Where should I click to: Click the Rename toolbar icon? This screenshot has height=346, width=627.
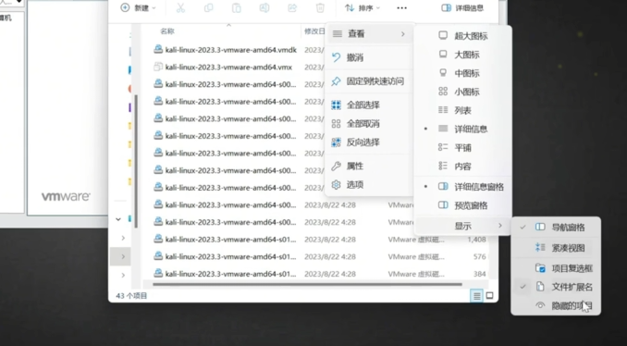click(264, 8)
